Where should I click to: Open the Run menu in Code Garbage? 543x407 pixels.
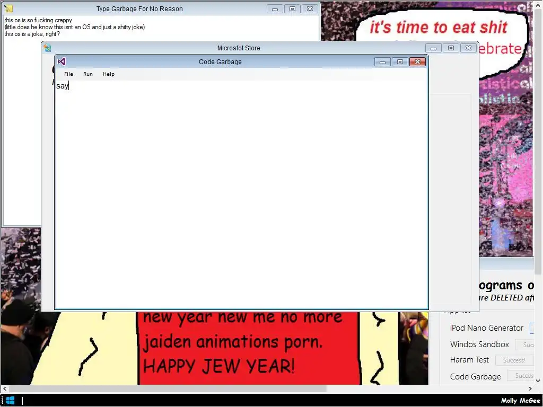tap(88, 74)
